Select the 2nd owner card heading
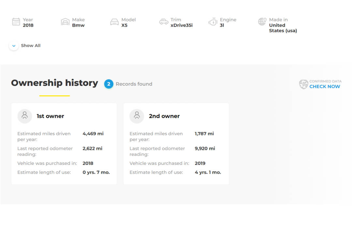 click(x=164, y=116)
